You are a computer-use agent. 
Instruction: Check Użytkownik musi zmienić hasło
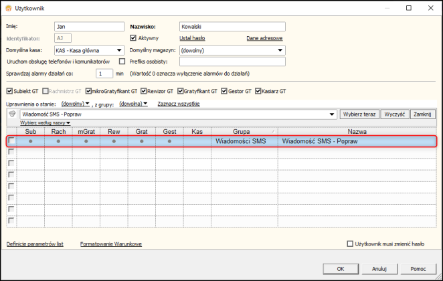click(x=350, y=244)
